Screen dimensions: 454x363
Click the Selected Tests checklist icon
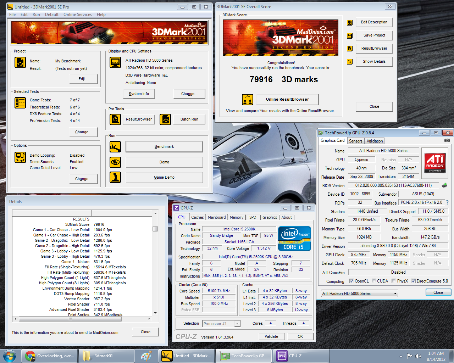[20, 103]
